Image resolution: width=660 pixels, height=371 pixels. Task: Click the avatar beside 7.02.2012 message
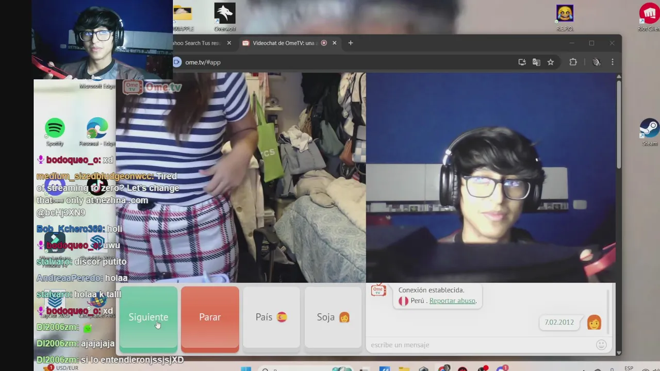pyautogui.click(x=594, y=323)
